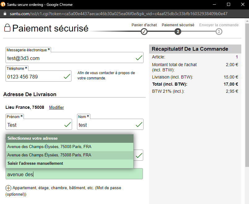Click the plus icon for Appartement, étage details
Image resolution: width=249 pixels, height=204 pixels.
pyautogui.click(x=8, y=188)
